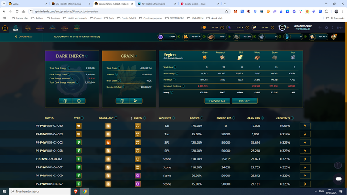Screen dimensions: 347x195
Task: Add Dark Energy with plus button
Action: [x=65, y=101]
